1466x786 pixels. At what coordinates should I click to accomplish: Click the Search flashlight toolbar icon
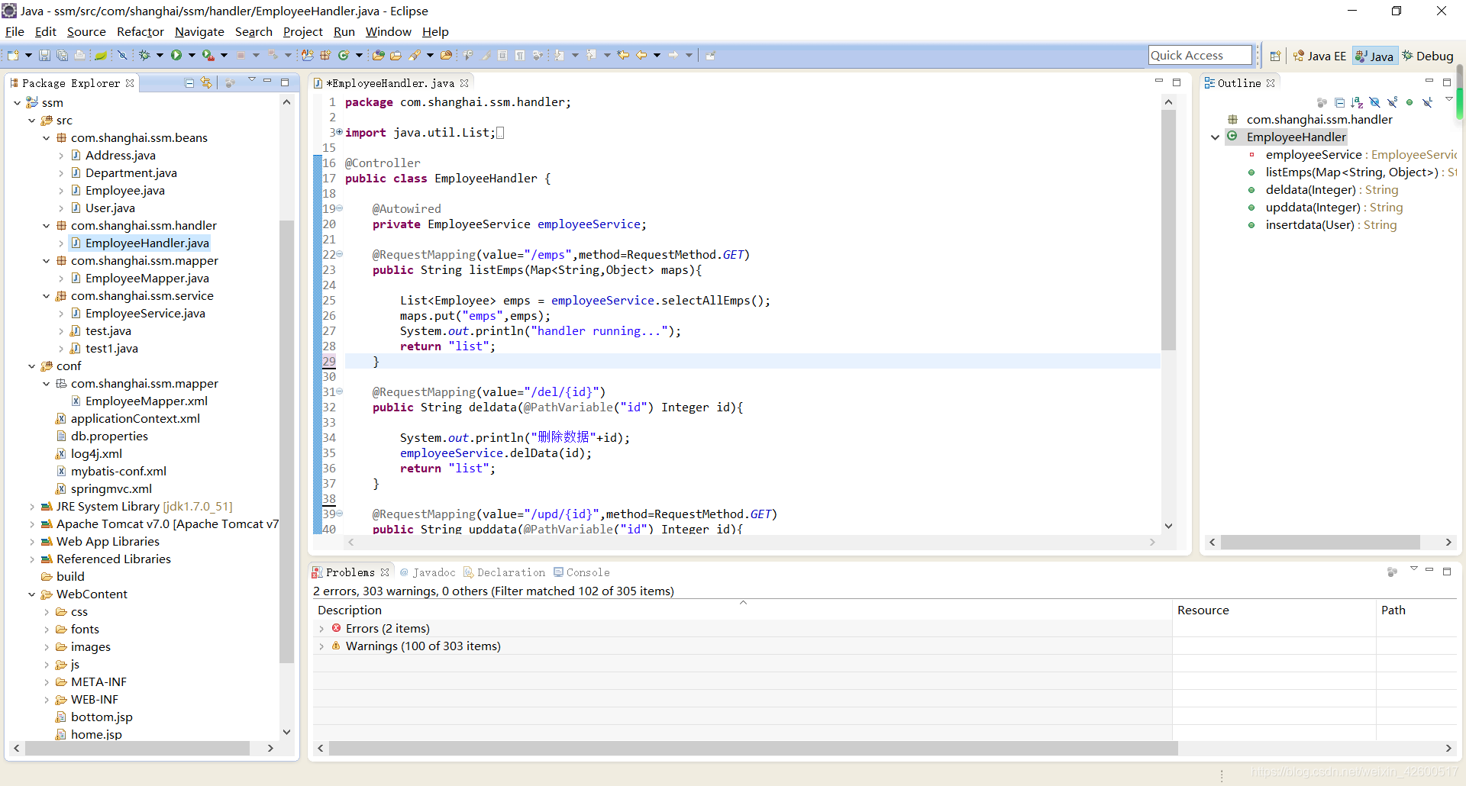(x=415, y=55)
